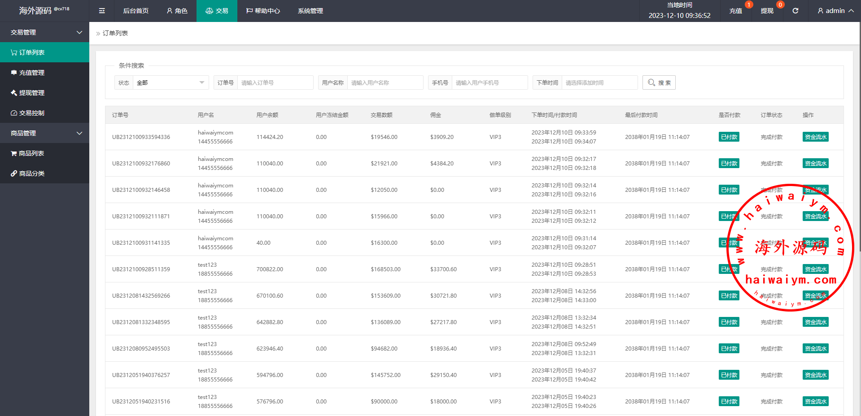The height and width of the screenshot is (416, 861).
Task: Click the 充值 recharge notification item
Action: (735, 11)
